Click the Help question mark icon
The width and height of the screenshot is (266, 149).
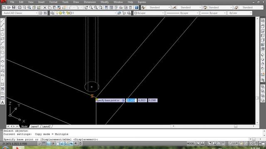(137, 7)
